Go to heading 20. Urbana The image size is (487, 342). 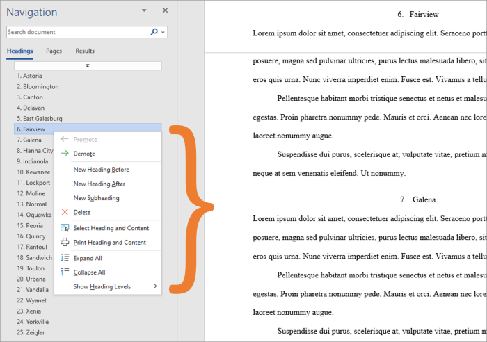pyautogui.click(x=31, y=279)
